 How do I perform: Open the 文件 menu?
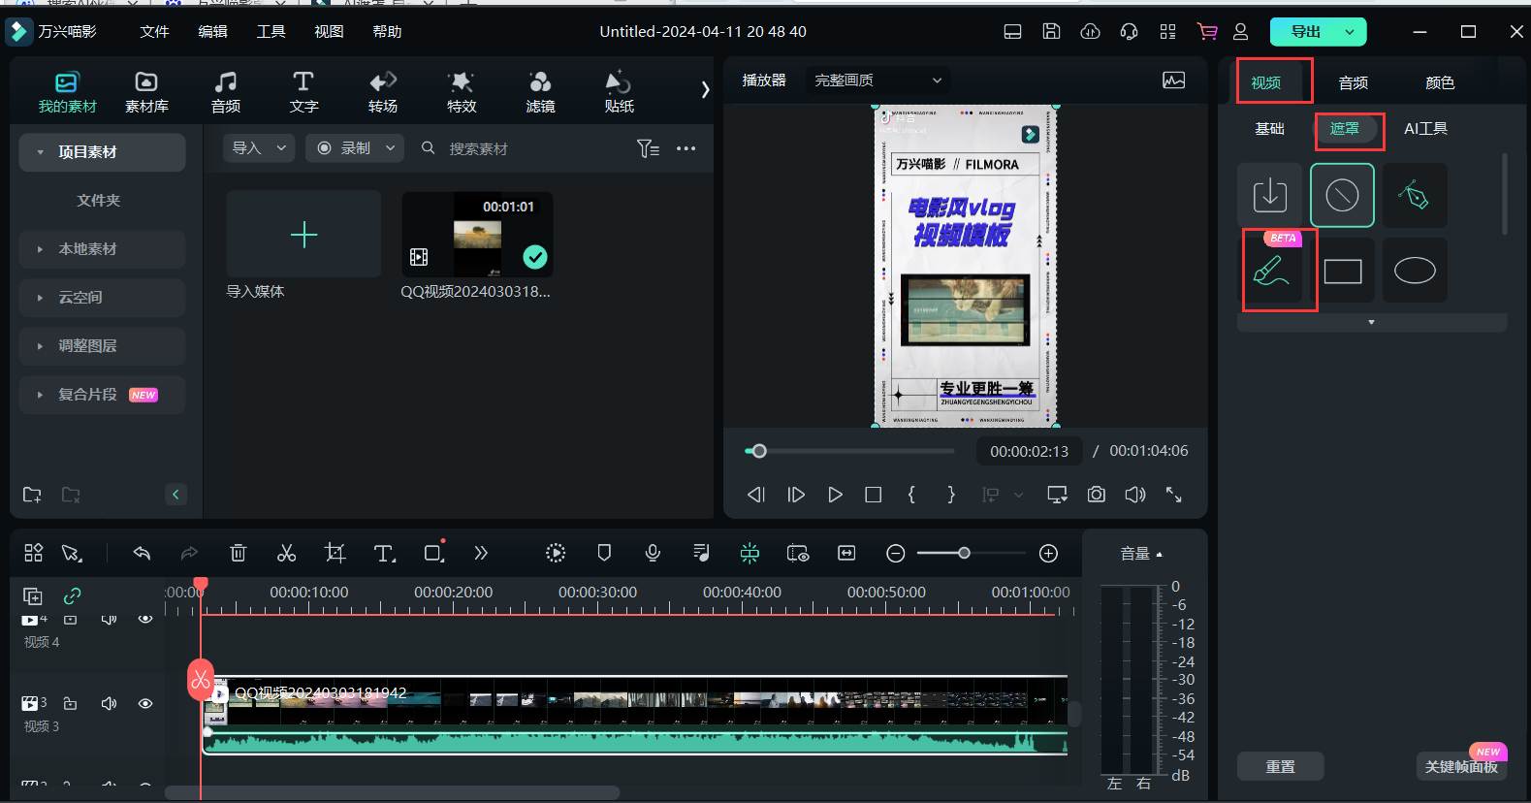[x=154, y=32]
